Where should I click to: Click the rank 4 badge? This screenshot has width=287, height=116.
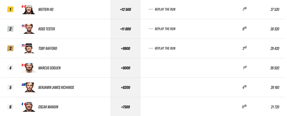[x=10, y=68]
